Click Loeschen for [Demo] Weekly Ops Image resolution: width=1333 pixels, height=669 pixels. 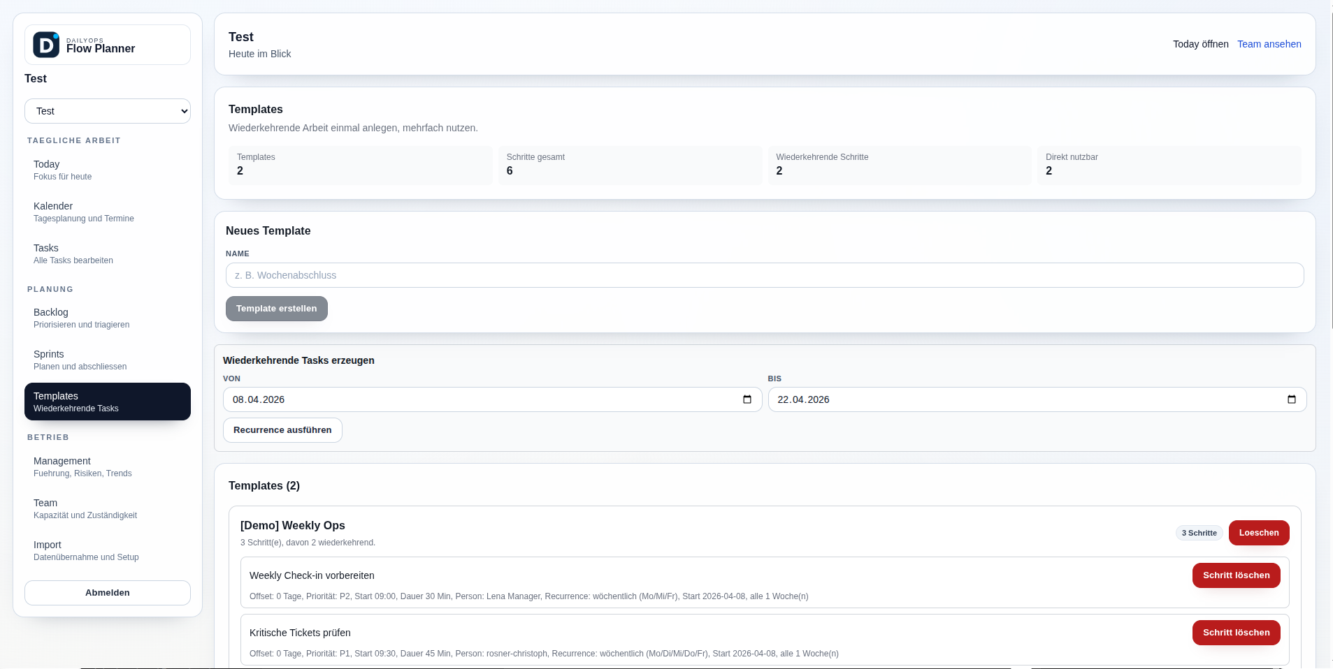tap(1259, 533)
